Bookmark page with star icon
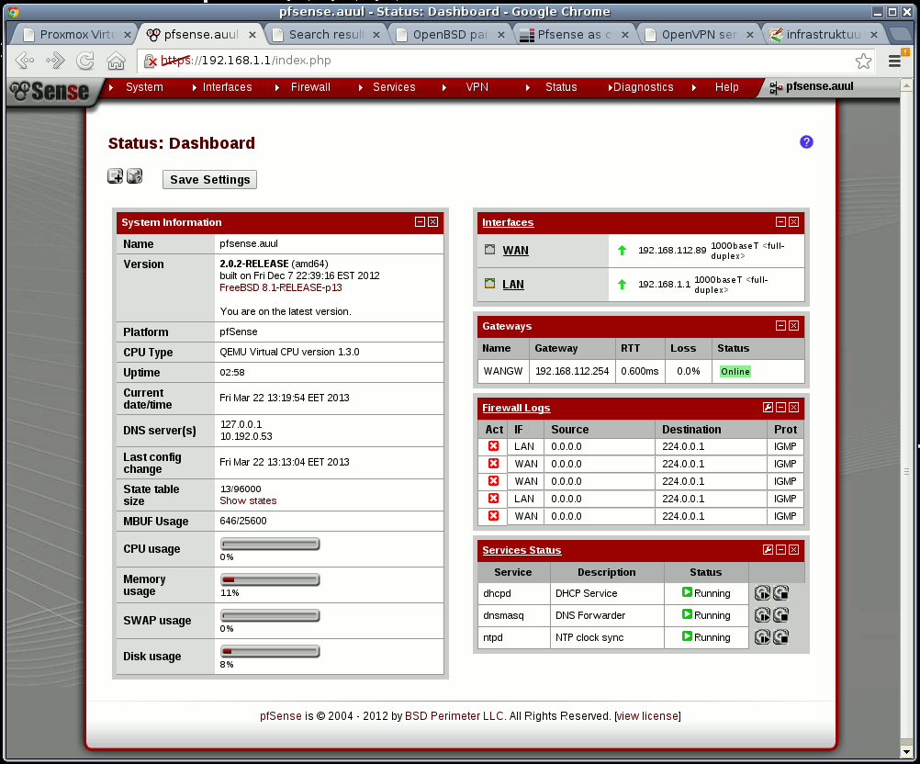 tap(863, 61)
